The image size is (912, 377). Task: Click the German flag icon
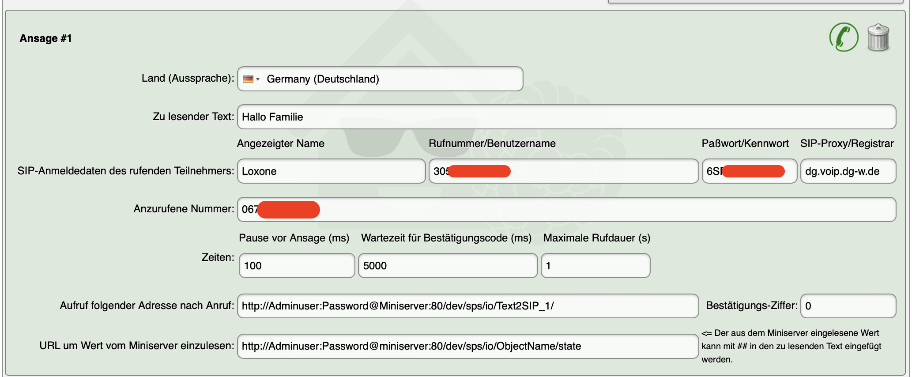tap(248, 79)
